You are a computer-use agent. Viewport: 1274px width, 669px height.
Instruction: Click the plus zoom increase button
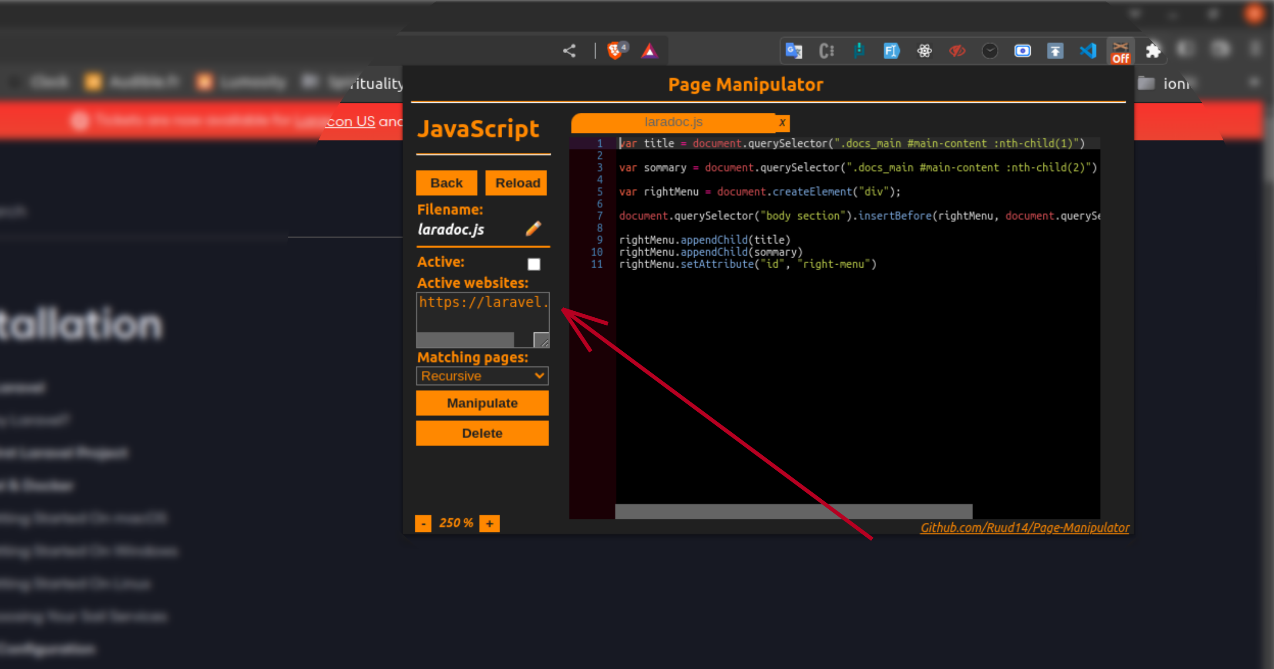coord(489,523)
